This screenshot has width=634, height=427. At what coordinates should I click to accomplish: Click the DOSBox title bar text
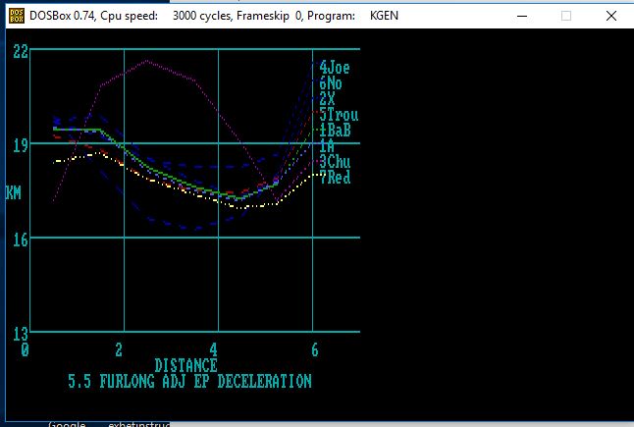click(214, 16)
